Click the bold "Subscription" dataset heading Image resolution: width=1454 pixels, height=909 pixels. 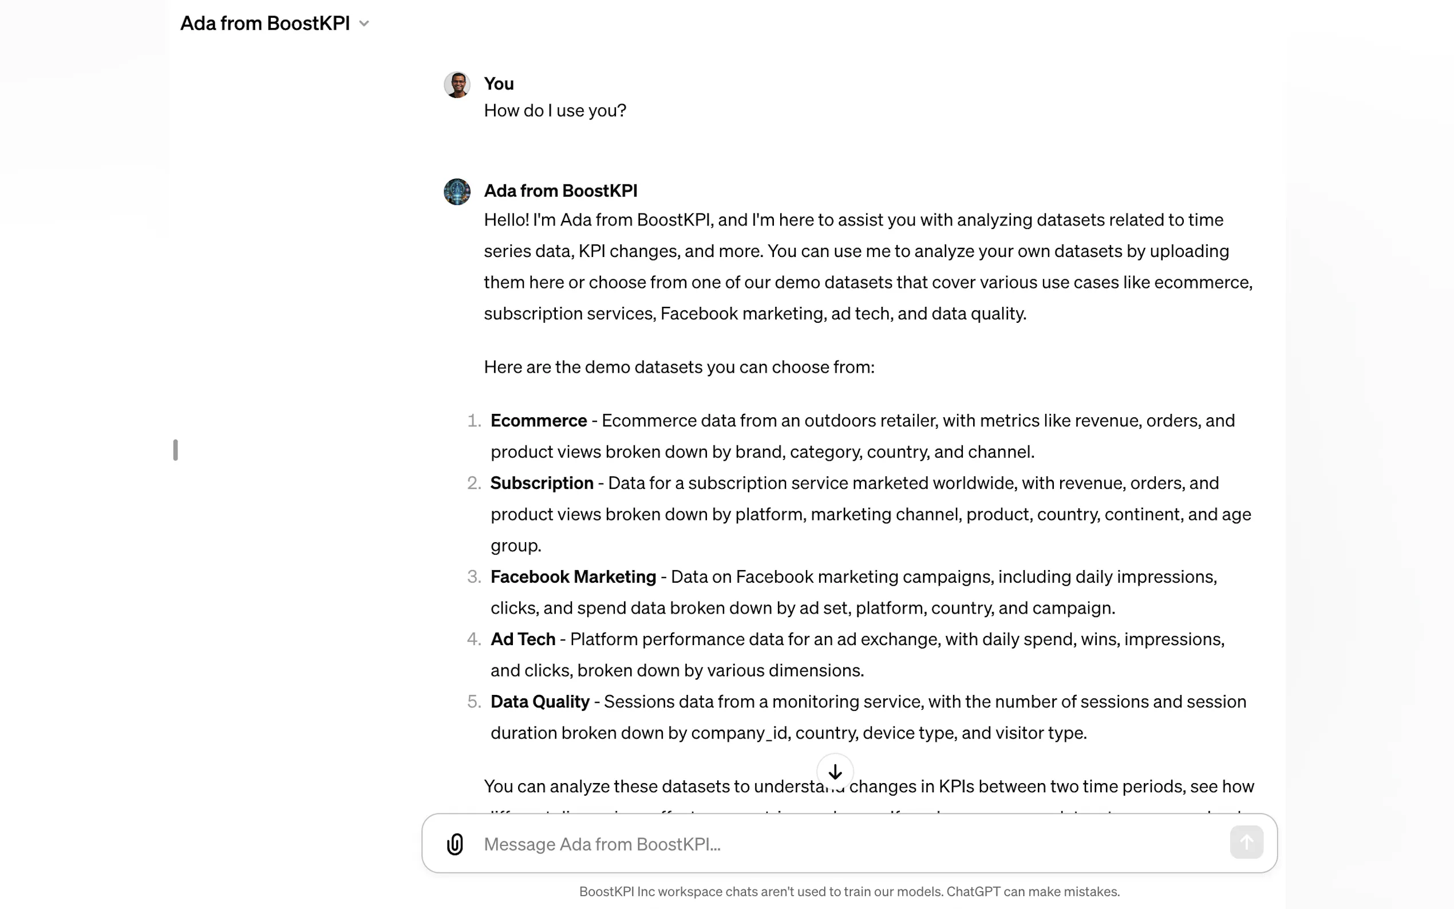click(542, 483)
